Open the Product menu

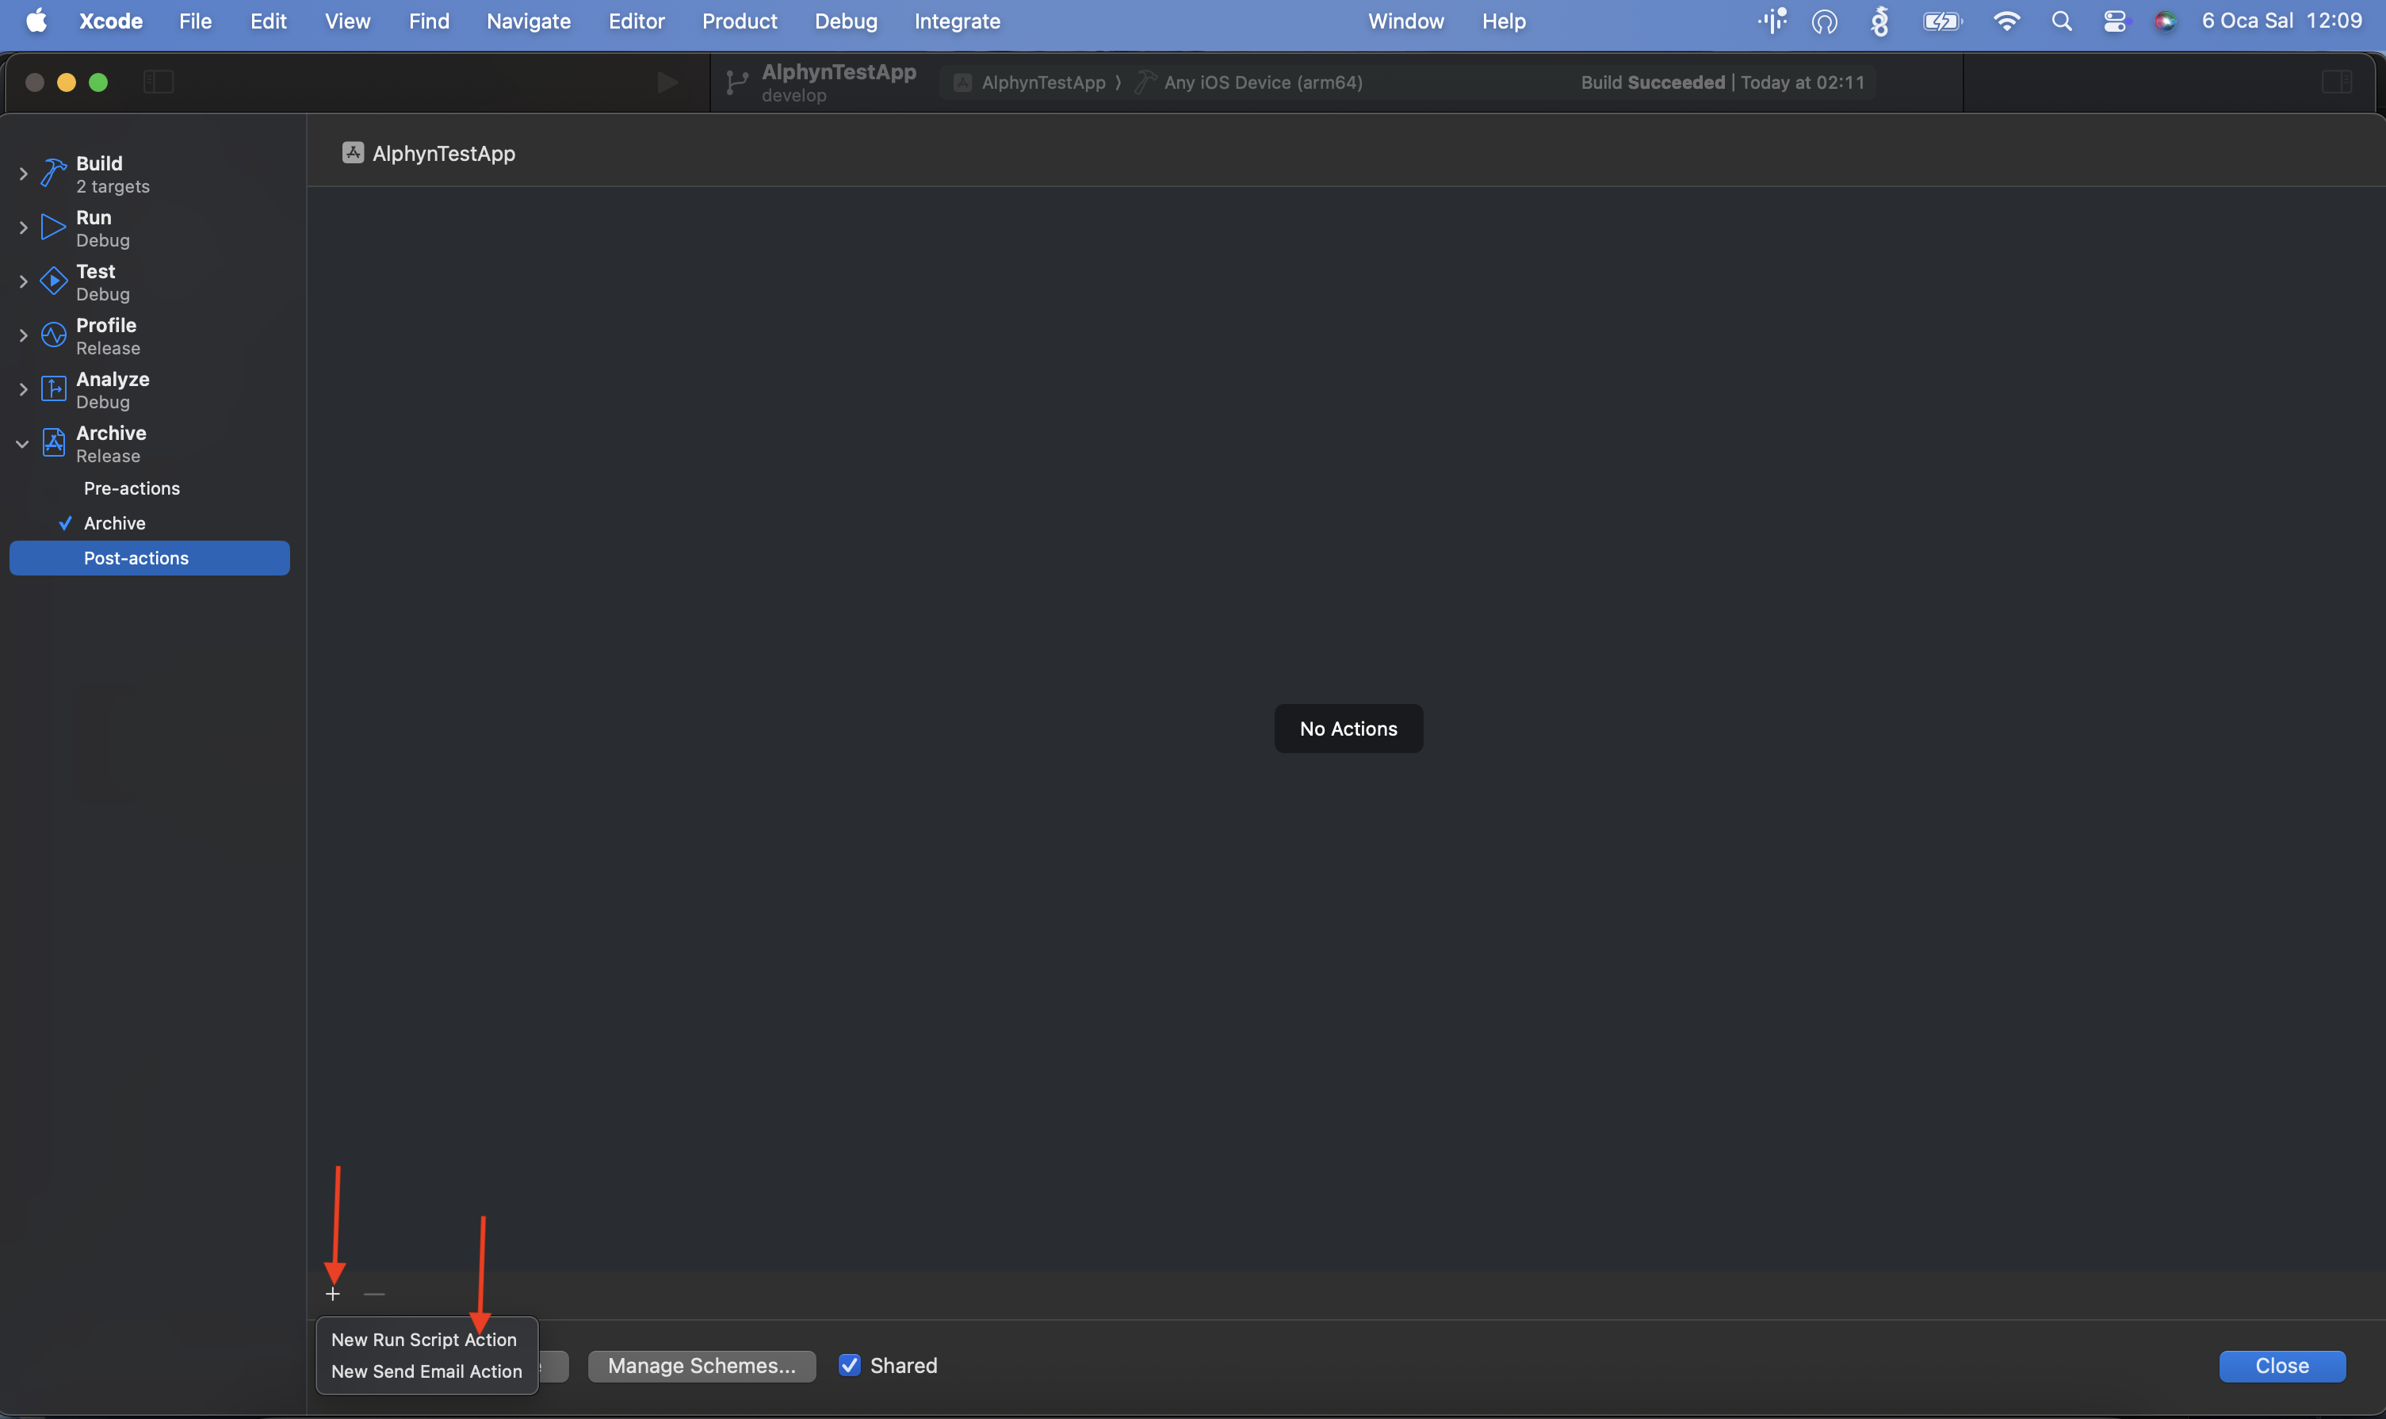pos(739,21)
